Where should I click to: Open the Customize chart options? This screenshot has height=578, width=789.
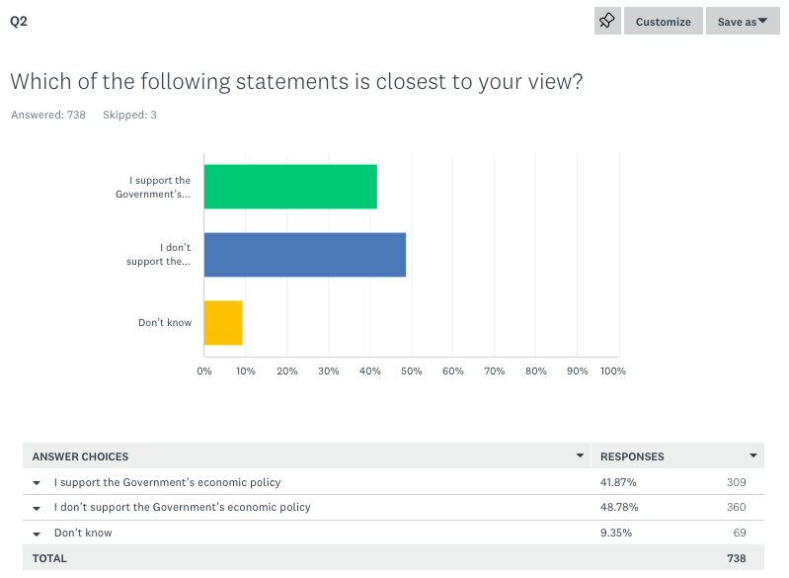coord(663,22)
